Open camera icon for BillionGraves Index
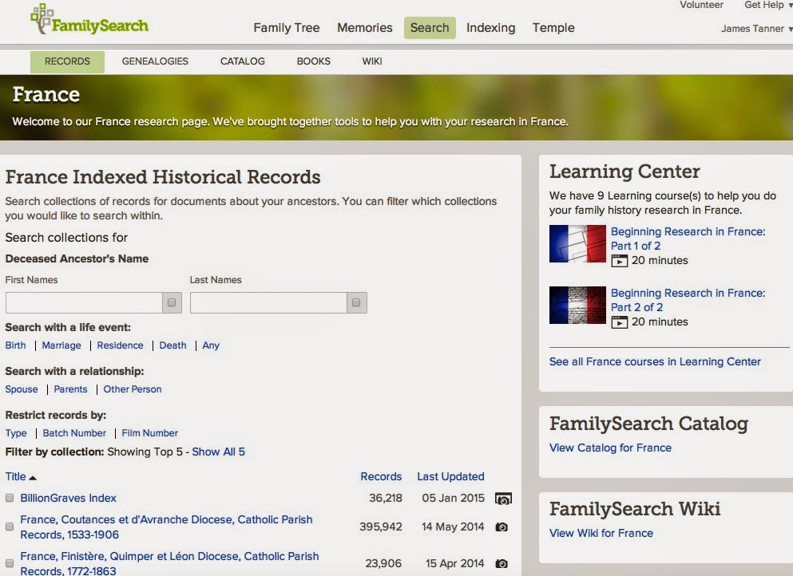The width and height of the screenshot is (793, 576). pyautogui.click(x=502, y=499)
